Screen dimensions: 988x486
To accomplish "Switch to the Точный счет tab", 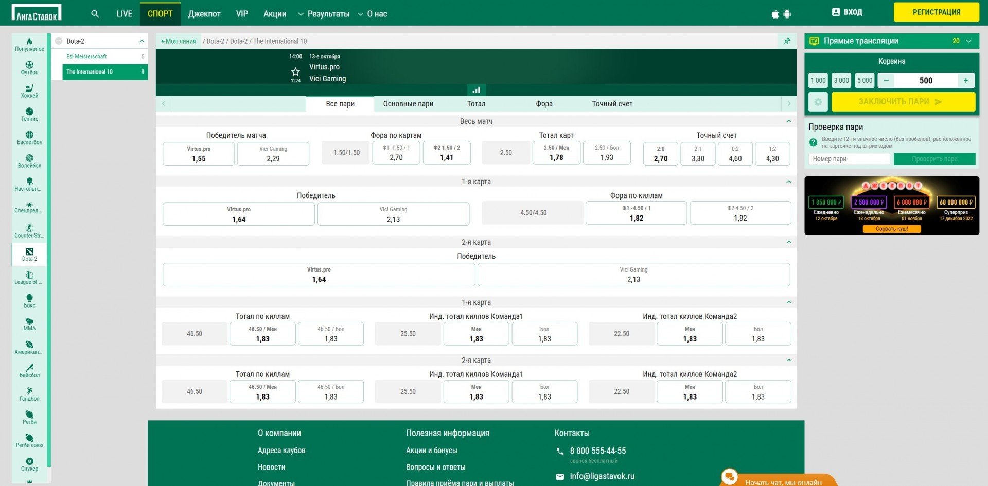I will coord(612,104).
